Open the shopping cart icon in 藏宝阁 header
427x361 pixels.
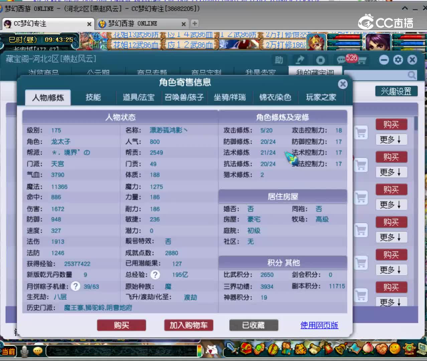coord(363,61)
